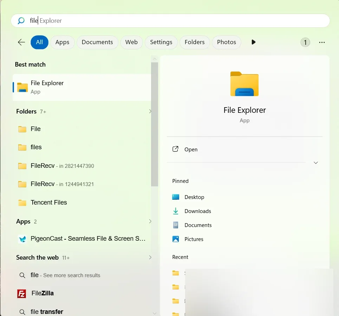
Task: Click 'file - See more search results'
Action: coord(82,275)
